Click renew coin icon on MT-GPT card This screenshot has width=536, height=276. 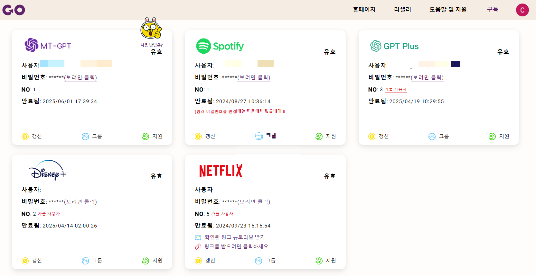pos(25,137)
